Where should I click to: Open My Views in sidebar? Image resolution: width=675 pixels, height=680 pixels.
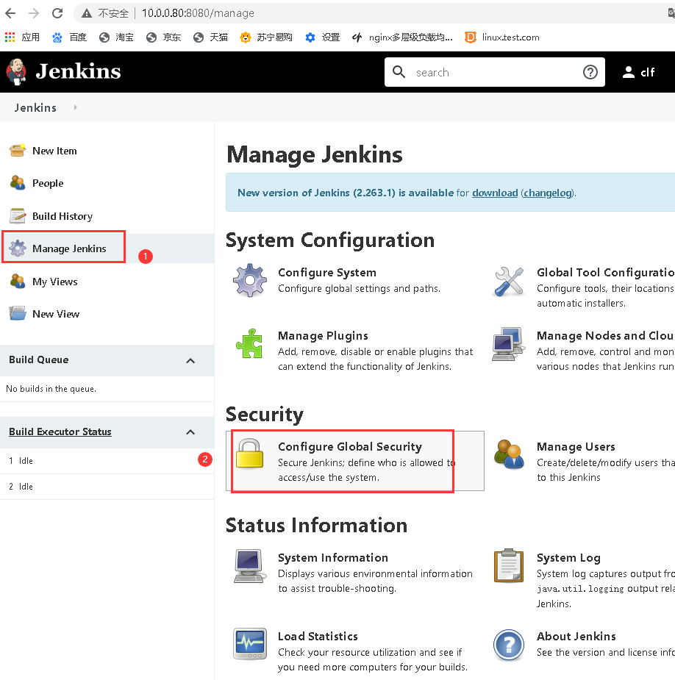pyautogui.click(x=54, y=282)
